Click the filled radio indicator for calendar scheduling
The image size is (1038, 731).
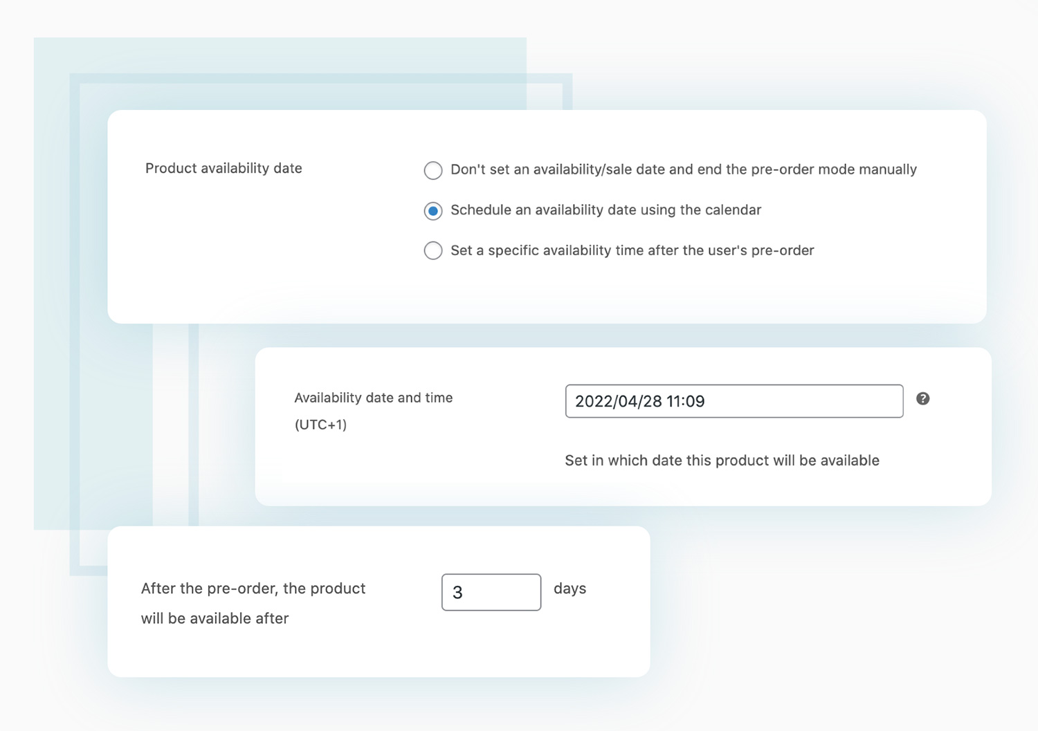coord(432,210)
